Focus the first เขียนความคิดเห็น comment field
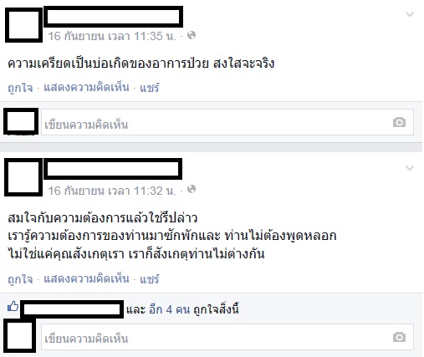This screenshot has height=357, width=424. (x=227, y=122)
